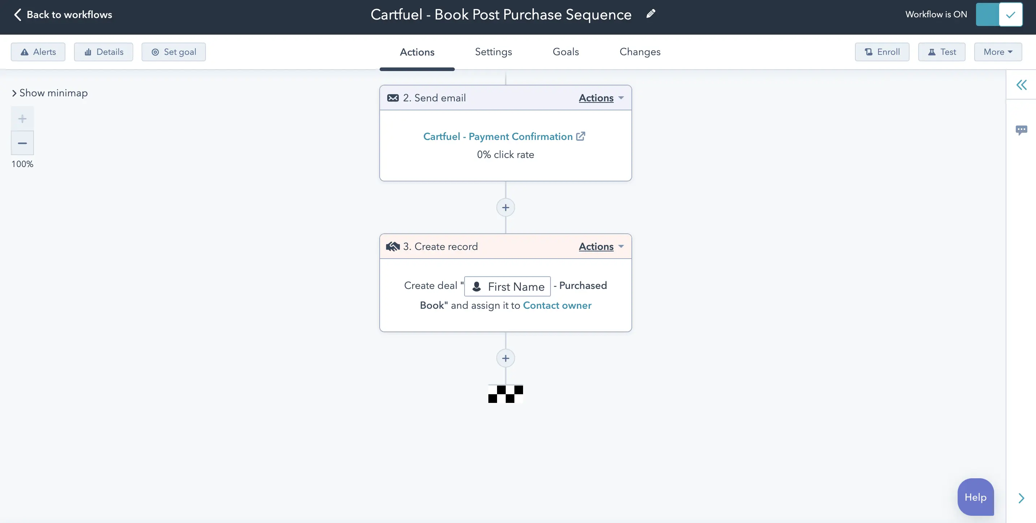Switch to the Goals tab
This screenshot has height=523, width=1036.
click(x=565, y=51)
